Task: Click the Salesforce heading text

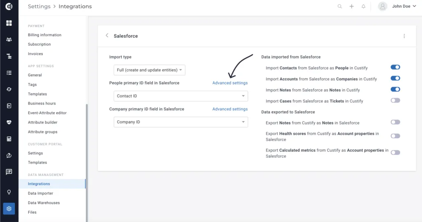Action: (126, 36)
